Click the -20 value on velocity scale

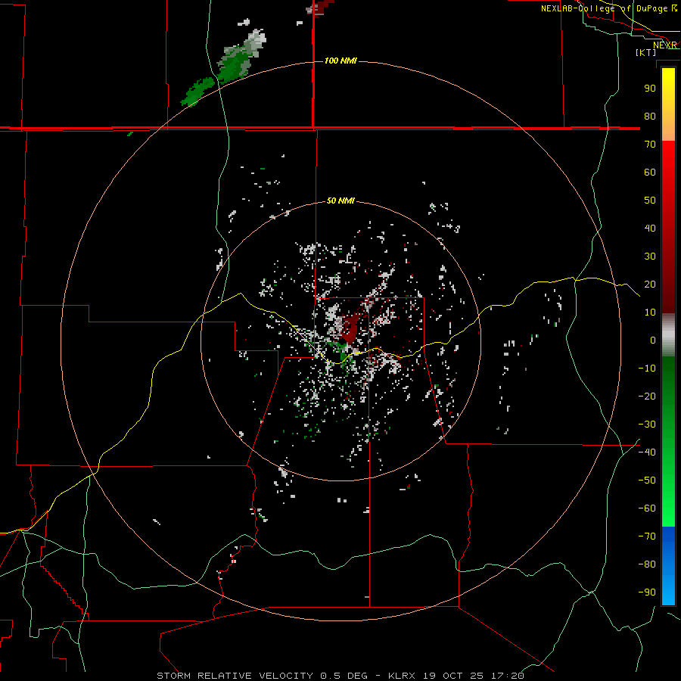[x=647, y=396]
